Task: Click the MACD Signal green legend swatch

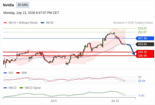Action: click(x=21, y=88)
